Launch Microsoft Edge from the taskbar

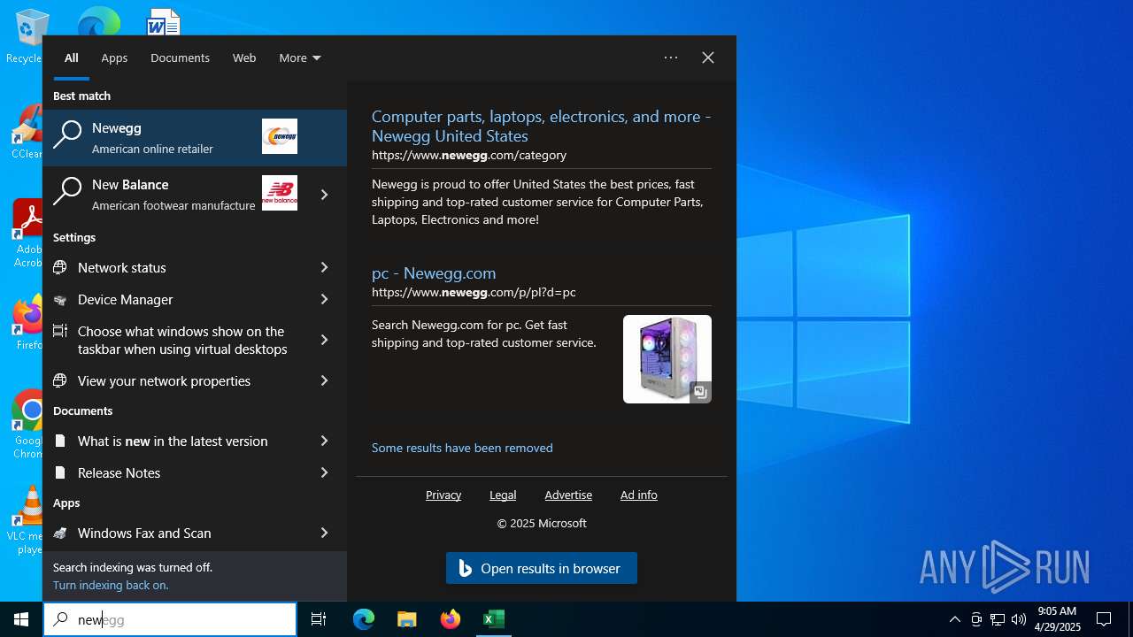click(x=364, y=619)
